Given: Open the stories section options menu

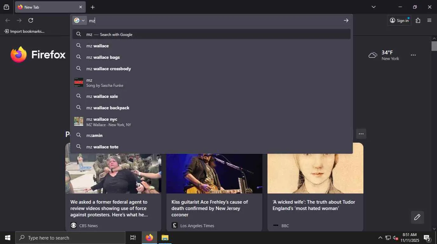Looking at the screenshot, I should point(361,134).
